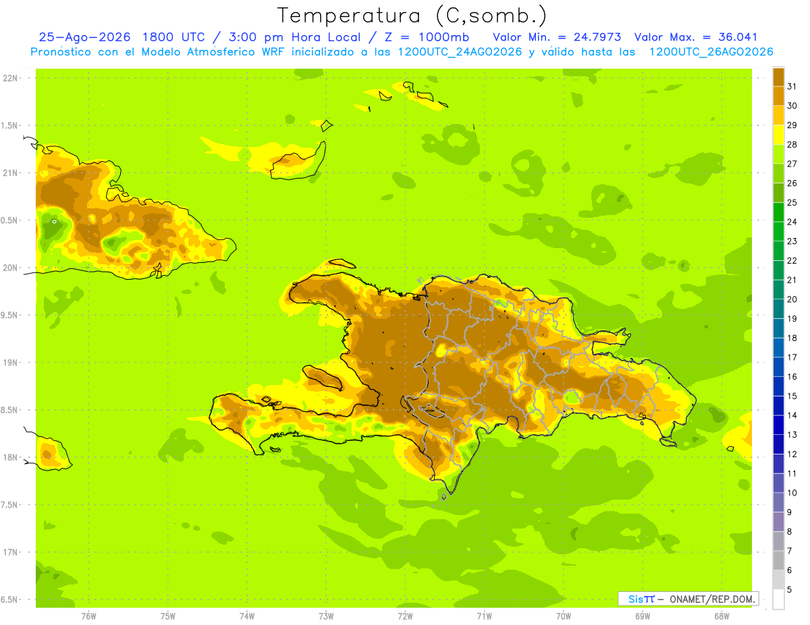
Task: Click the '72W' longitude label
Action: pos(405,616)
